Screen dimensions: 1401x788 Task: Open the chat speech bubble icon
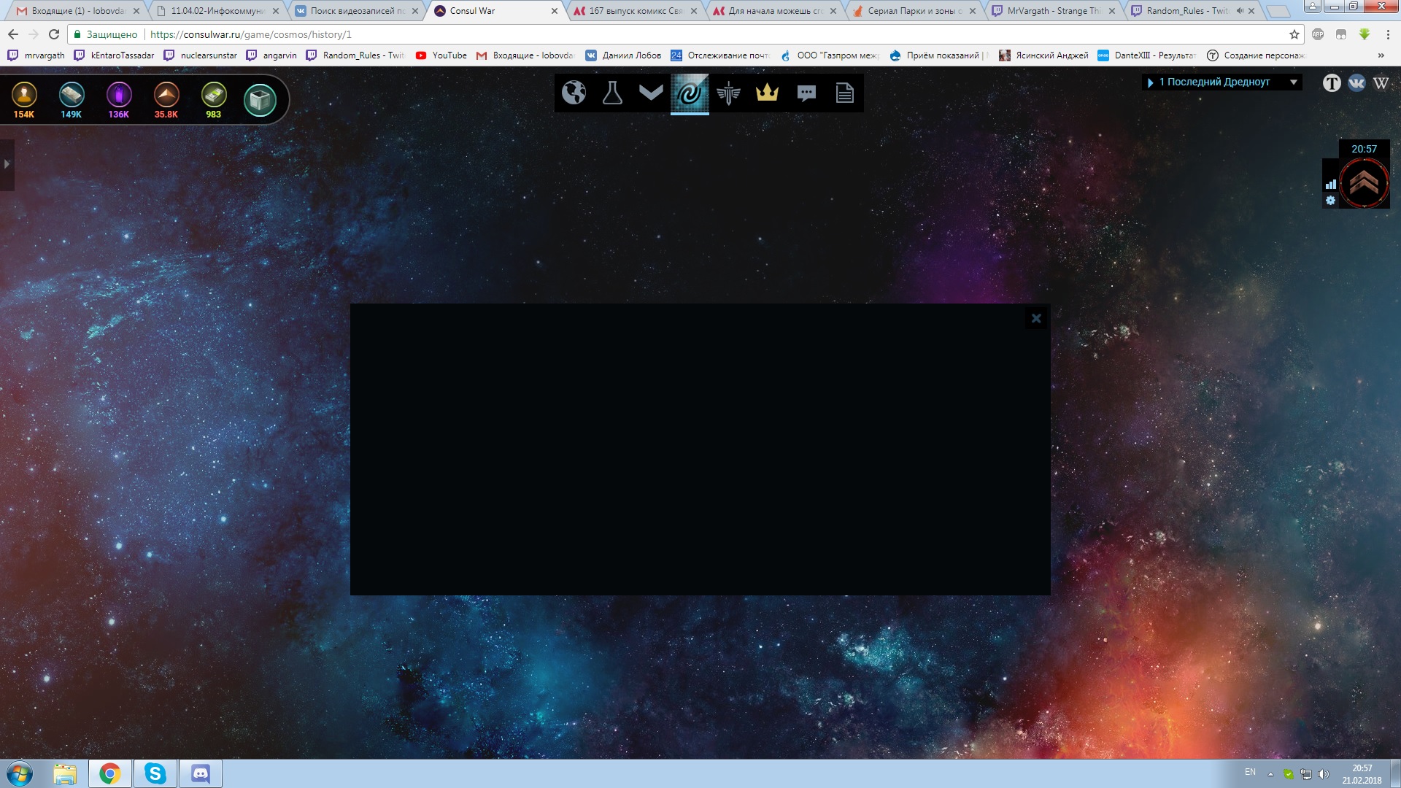point(806,93)
